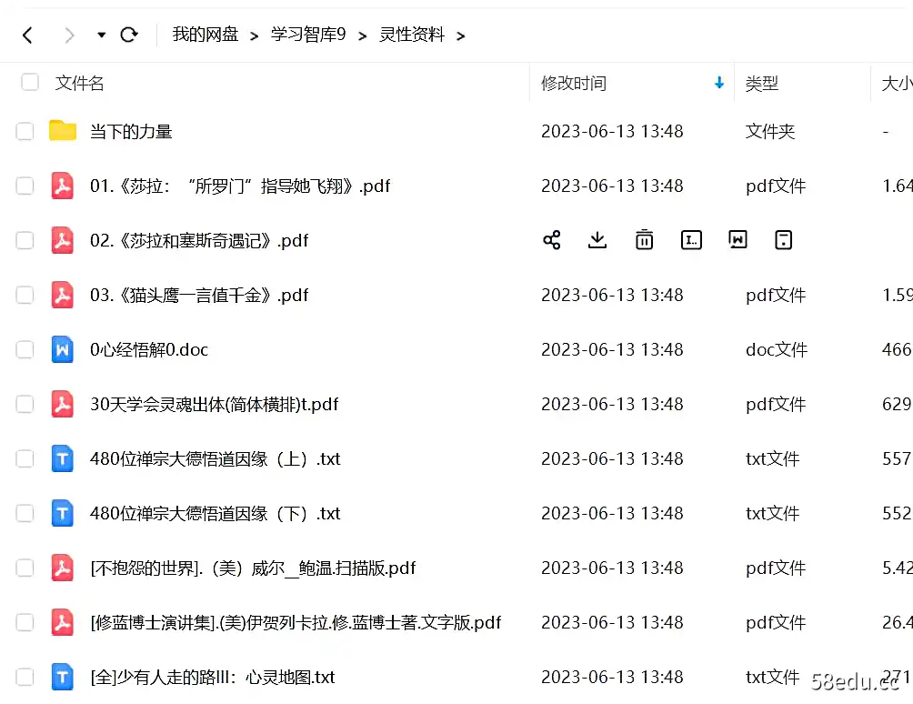Refresh the current folder view
The image size is (913, 704).
tap(130, 34)
